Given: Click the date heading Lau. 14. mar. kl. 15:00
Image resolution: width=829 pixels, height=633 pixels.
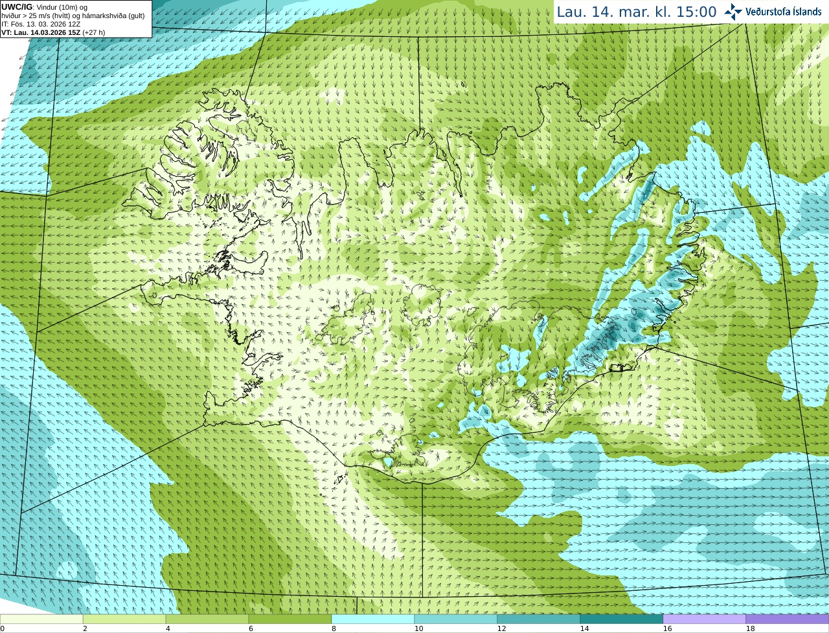Looking at the screenshot, I should (637, 12).
